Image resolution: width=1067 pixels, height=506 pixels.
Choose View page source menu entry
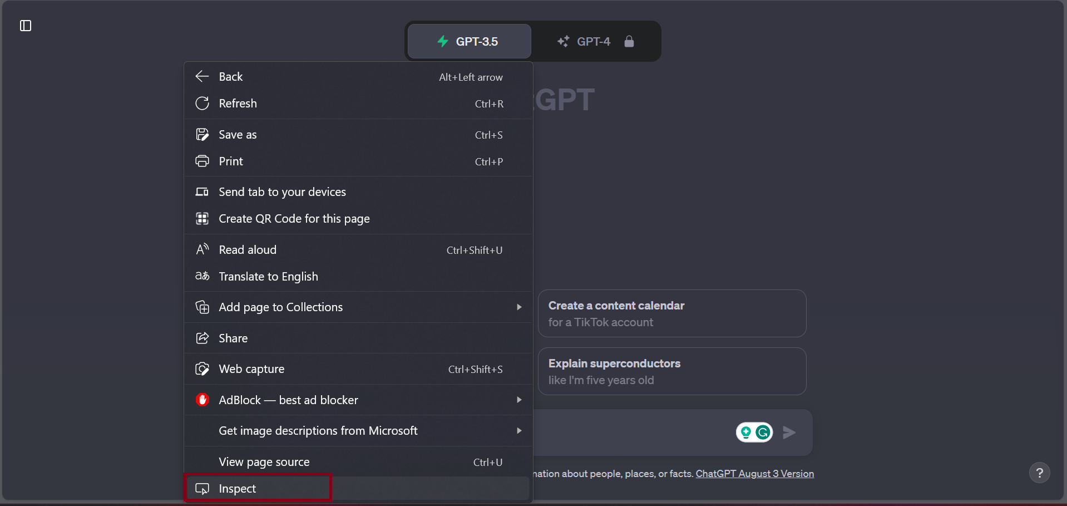click(264, 462)
